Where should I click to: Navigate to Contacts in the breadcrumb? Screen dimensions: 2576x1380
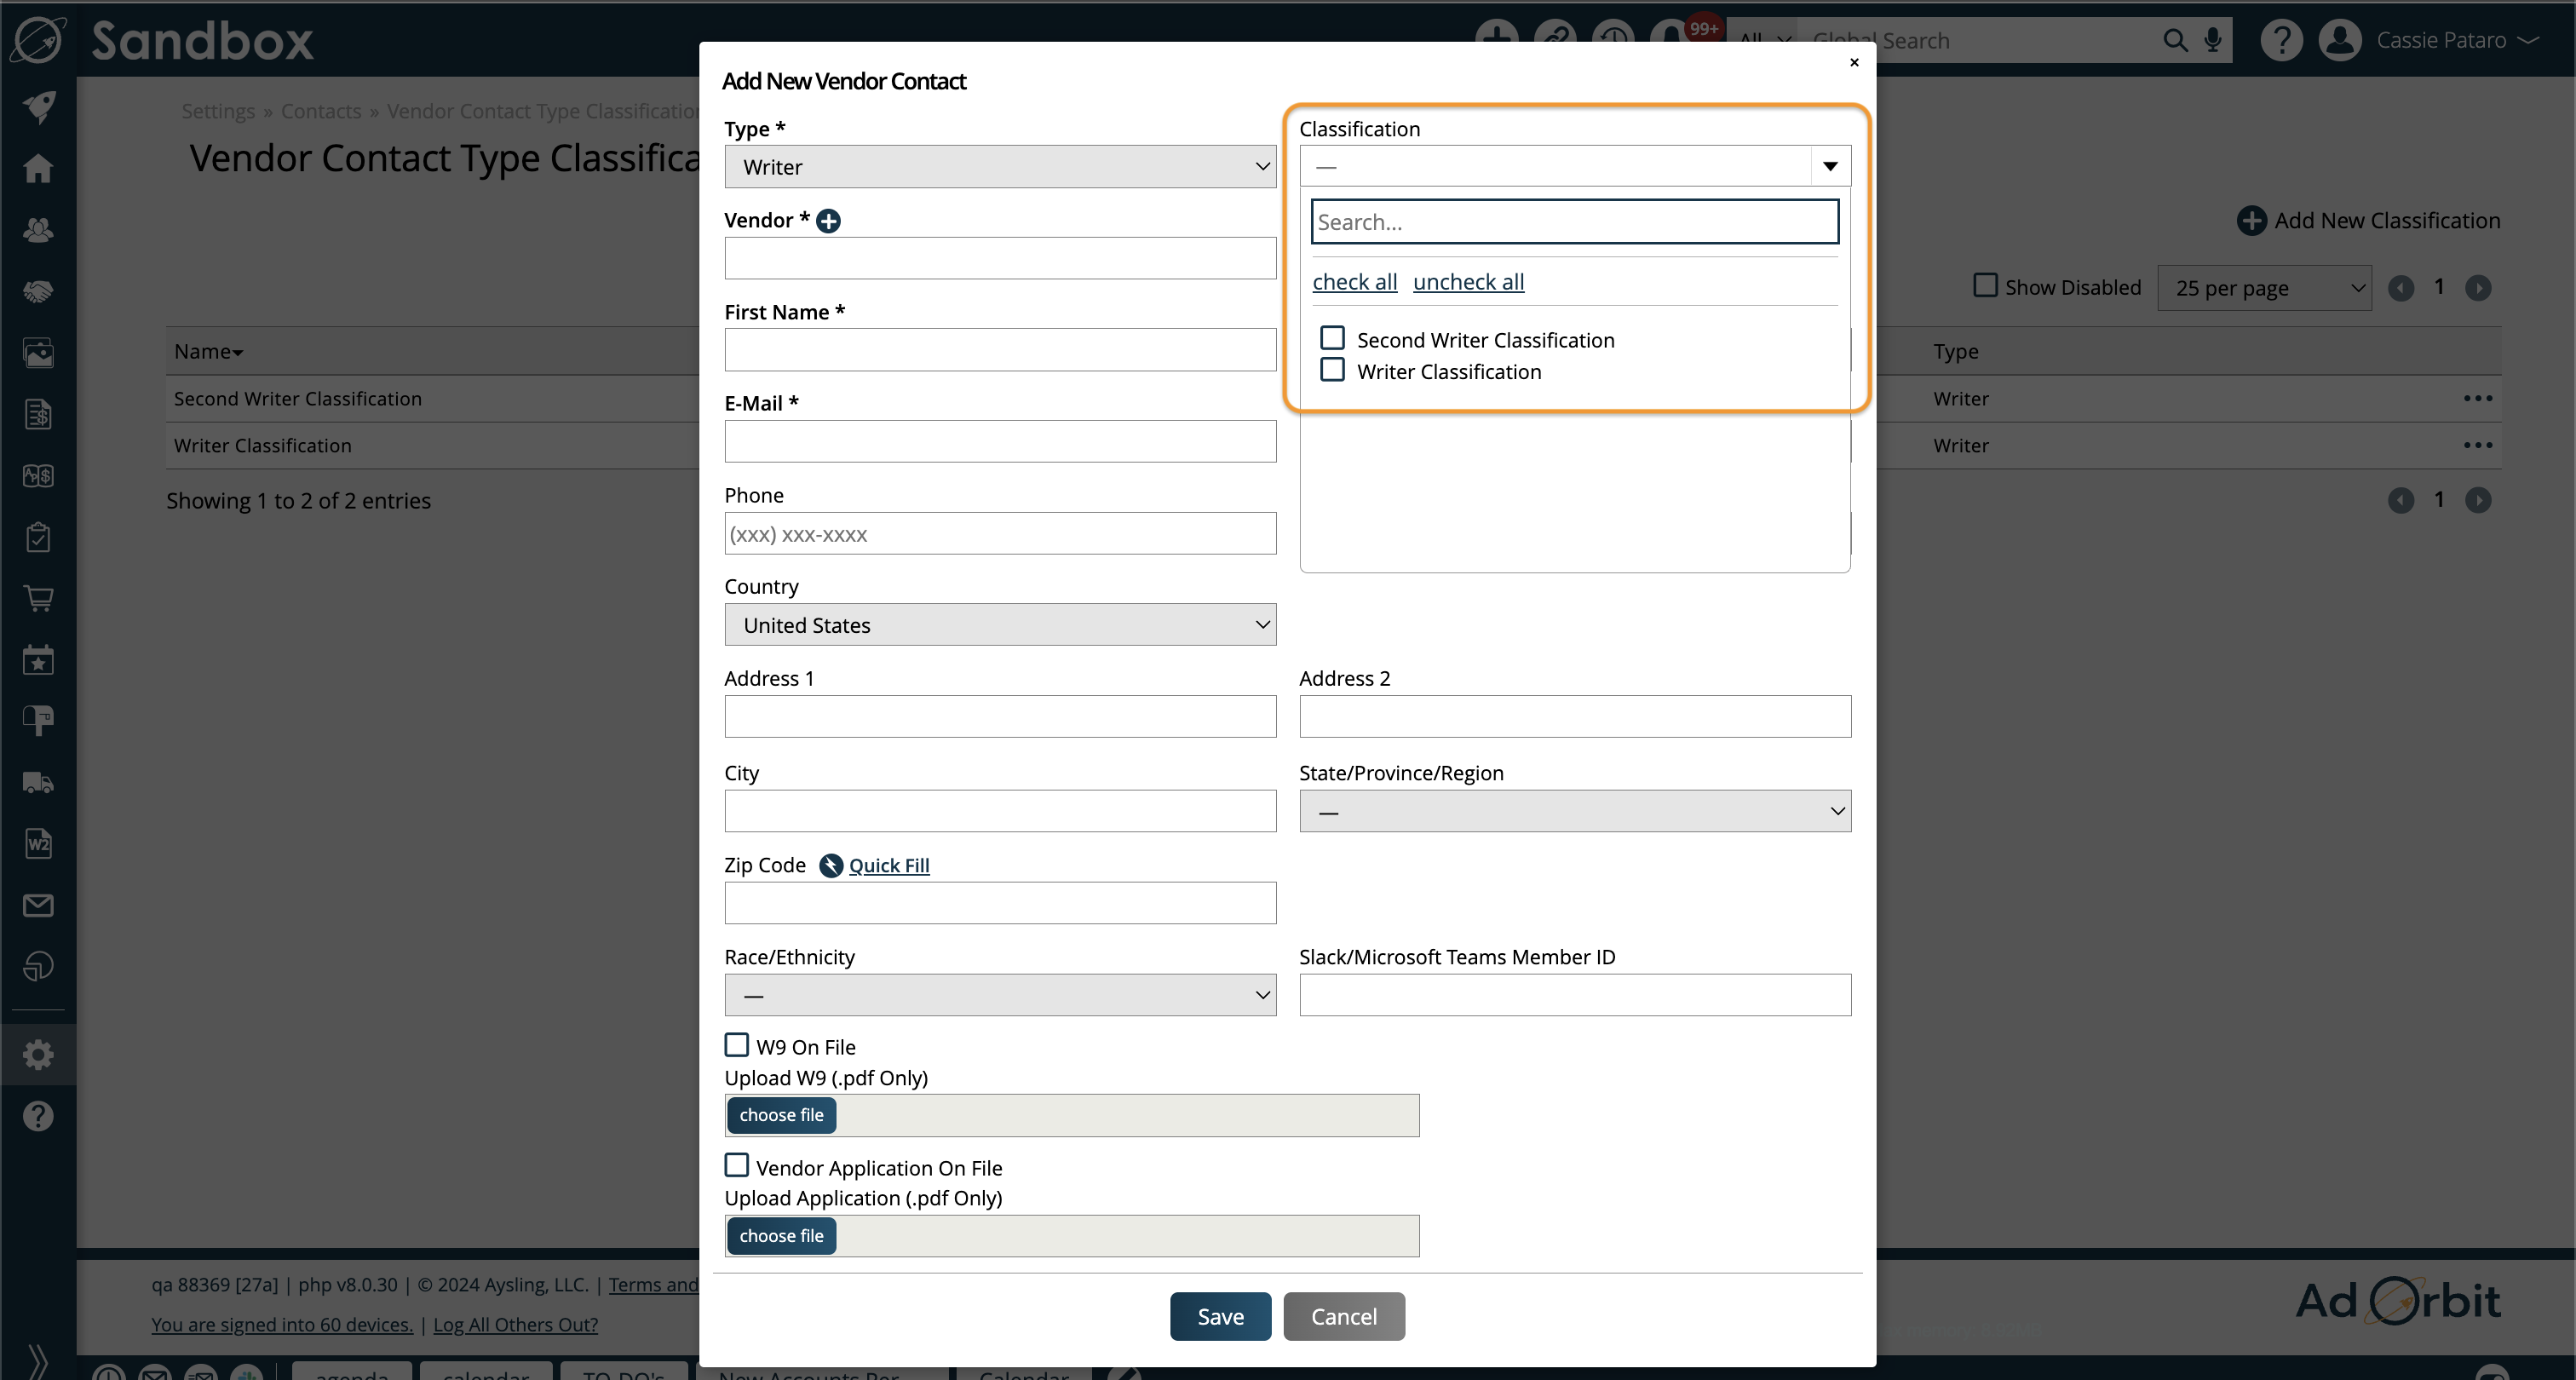click(x=320, y=111)
